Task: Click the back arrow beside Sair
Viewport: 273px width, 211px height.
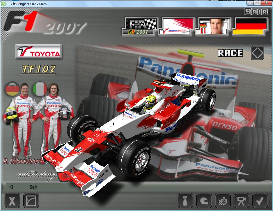Action: (11, 187)
